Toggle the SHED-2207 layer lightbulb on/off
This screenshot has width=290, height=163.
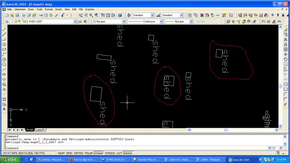tap(12, 21)
